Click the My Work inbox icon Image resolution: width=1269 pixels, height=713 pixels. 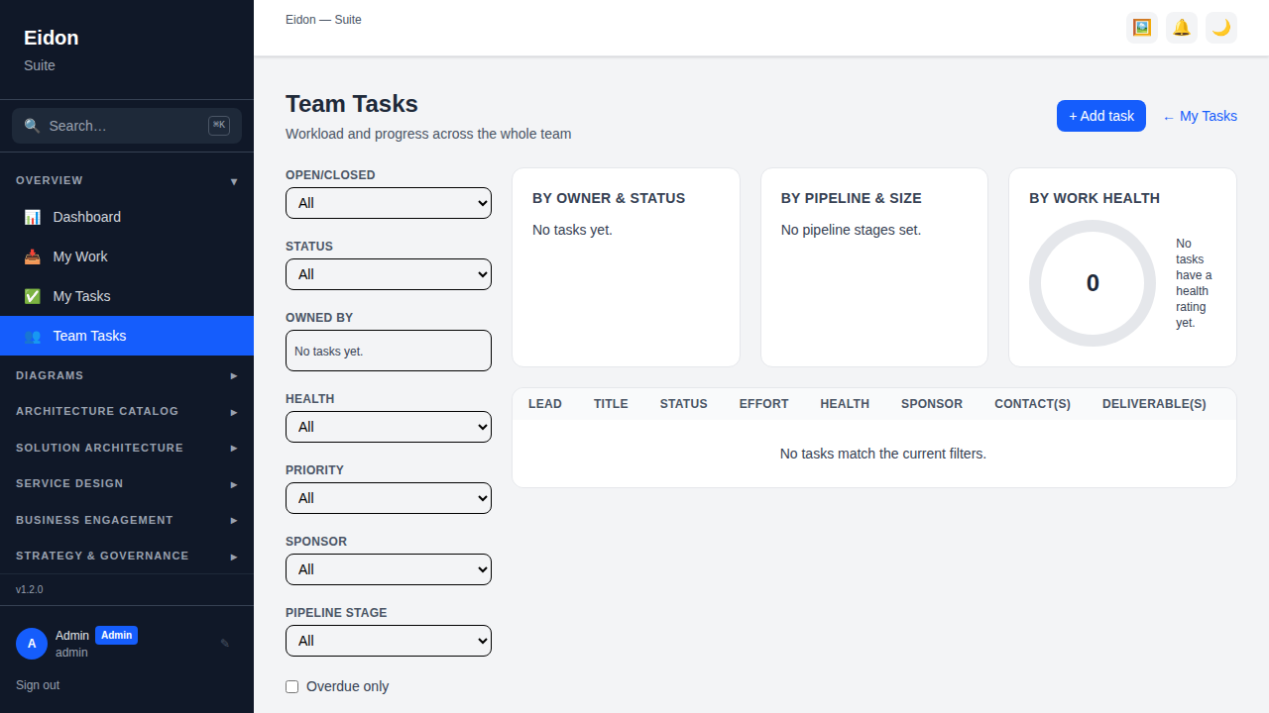coord(33,256)
